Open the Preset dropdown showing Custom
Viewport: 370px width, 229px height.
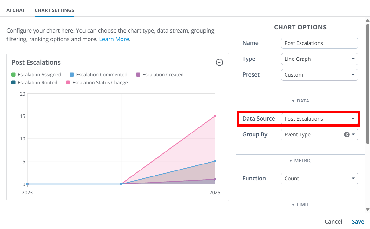point(319,75)
